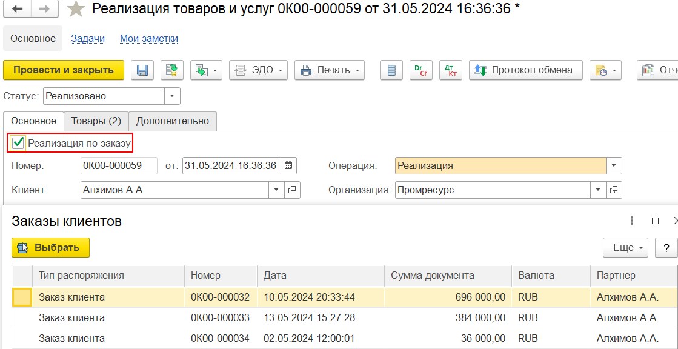Screen dimensions: 678x349
Task: Show Dr/Cr accounting entries
Action: [419, 70]
